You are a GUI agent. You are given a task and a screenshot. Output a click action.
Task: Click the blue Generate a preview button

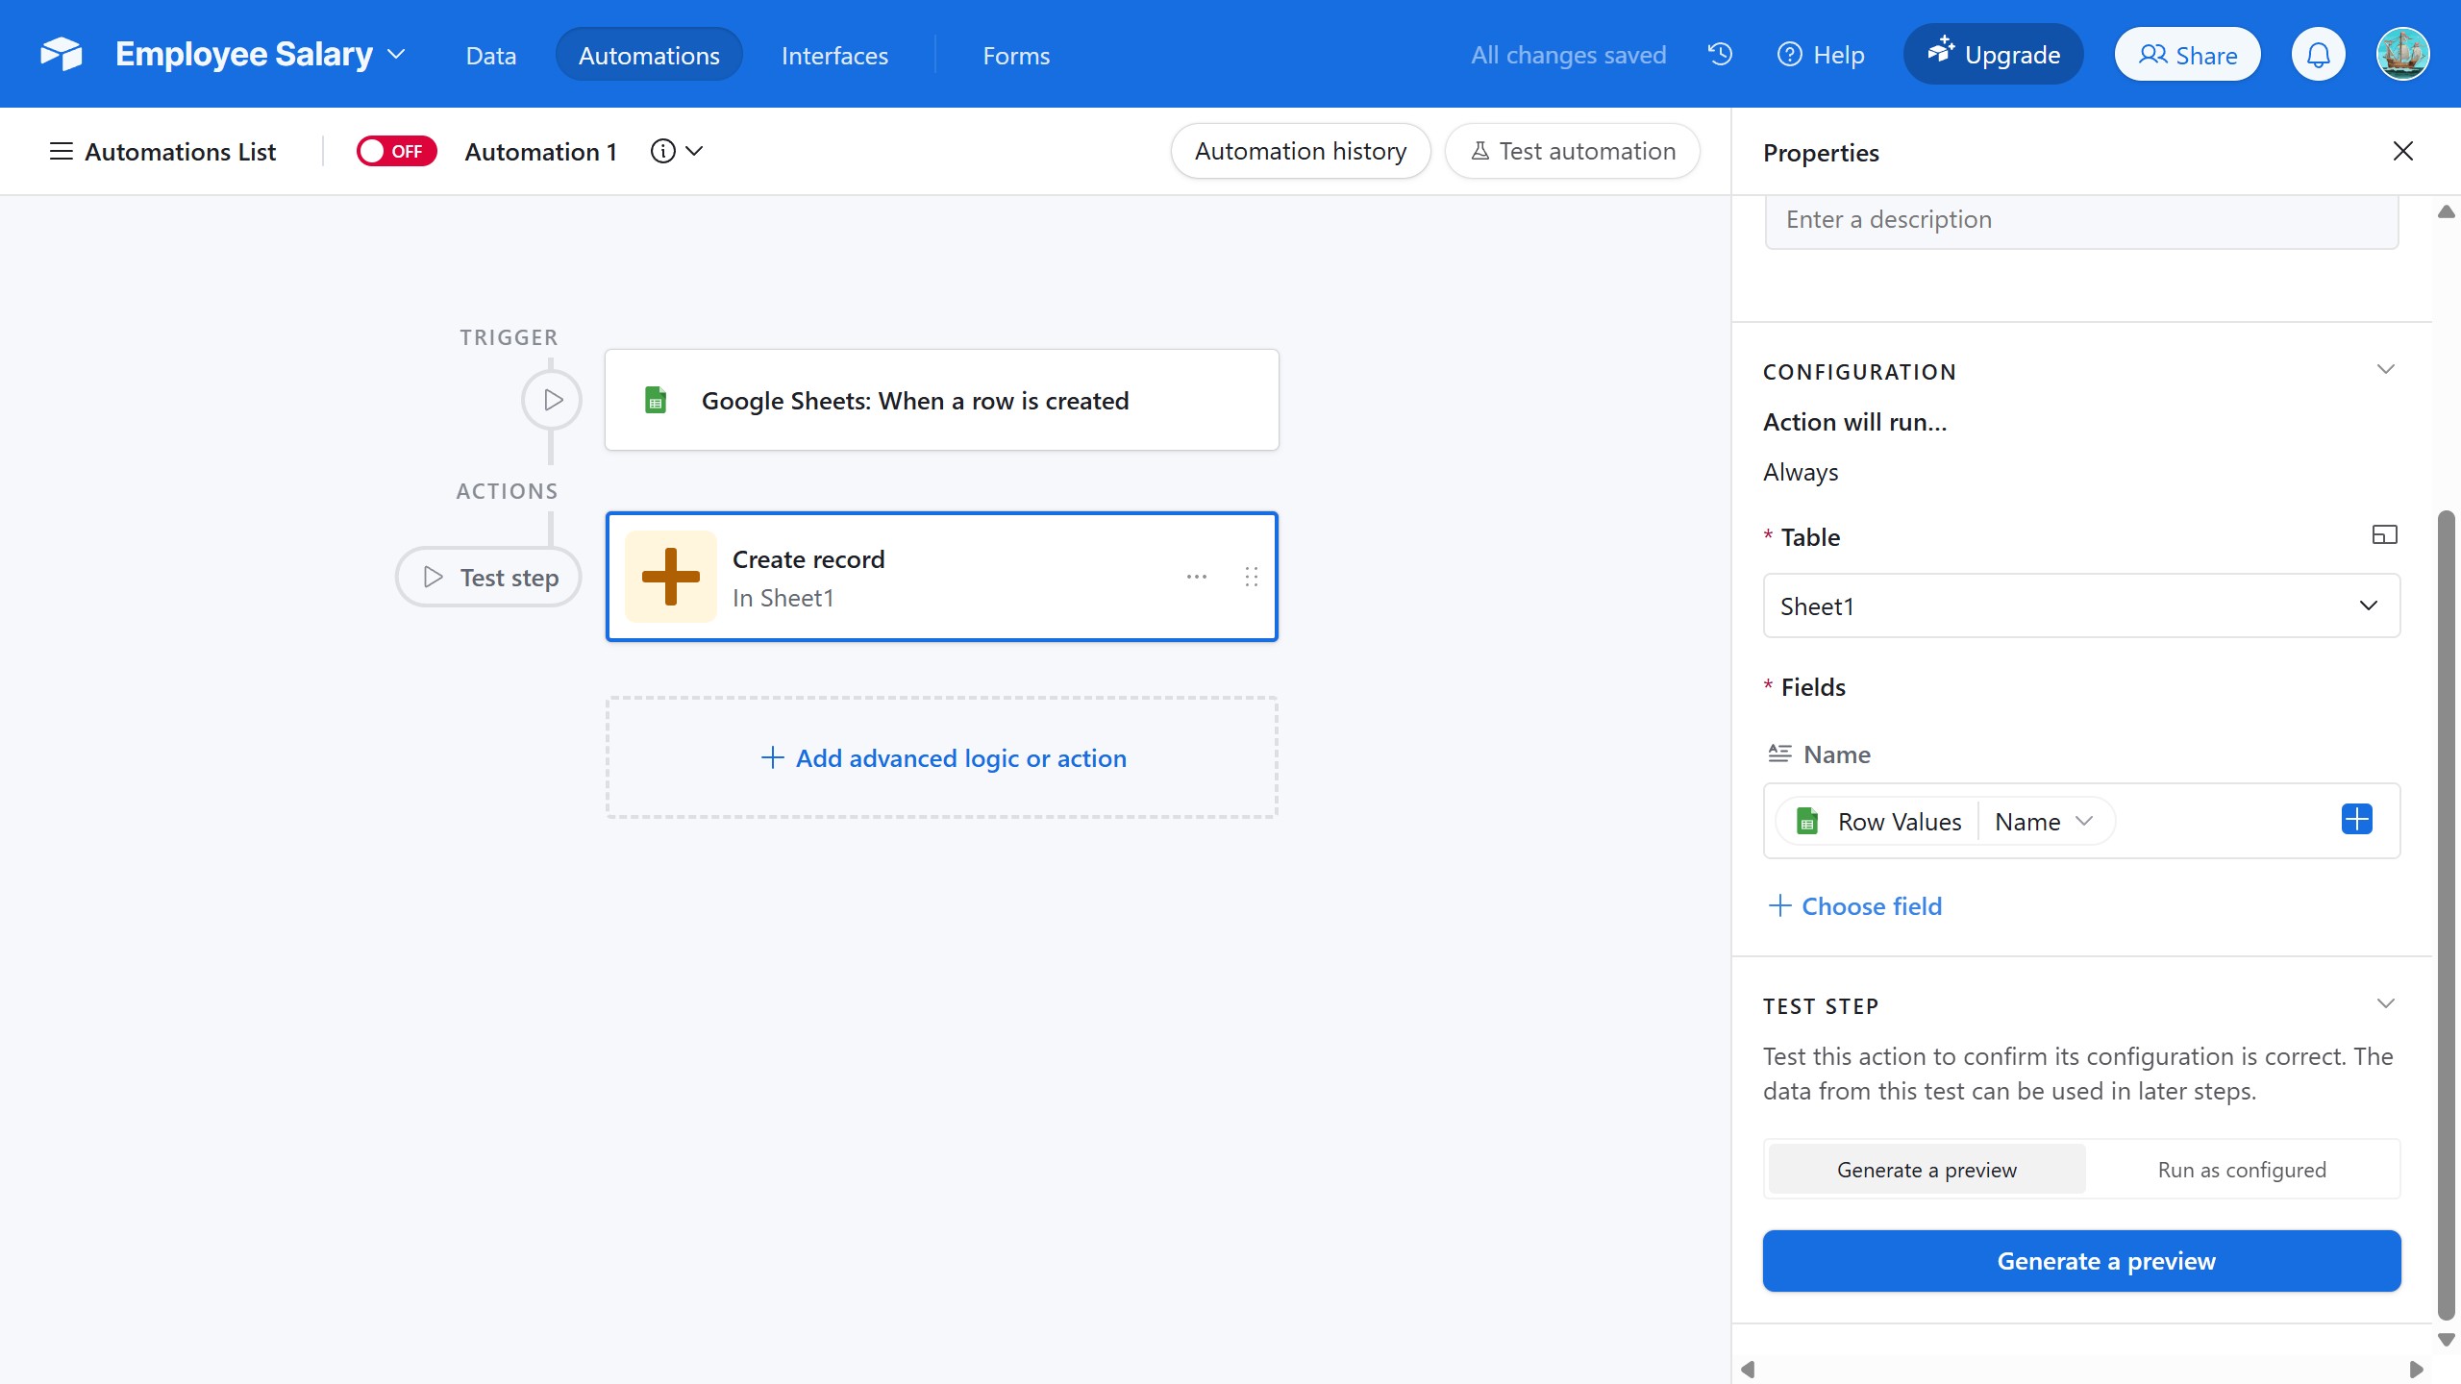pyautogui.click(x=2081, y=1261)
